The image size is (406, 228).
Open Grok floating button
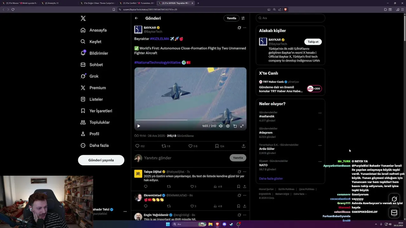394,199
